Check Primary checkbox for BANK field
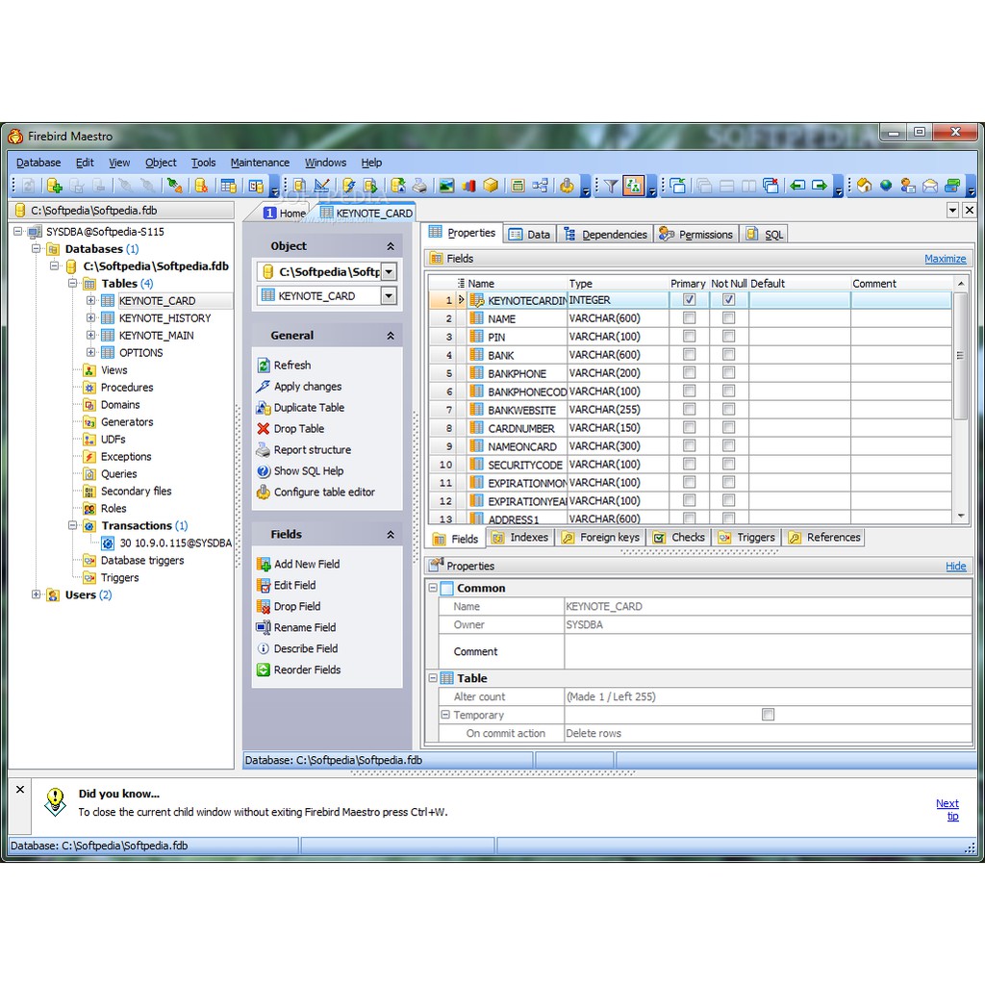The height and width of the screenshot is (985, 985). point(689,355)
